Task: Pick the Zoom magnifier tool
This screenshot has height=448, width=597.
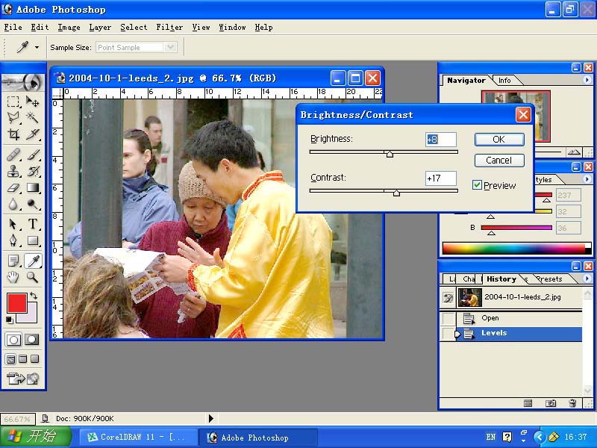Action: (x=33, y=277)
